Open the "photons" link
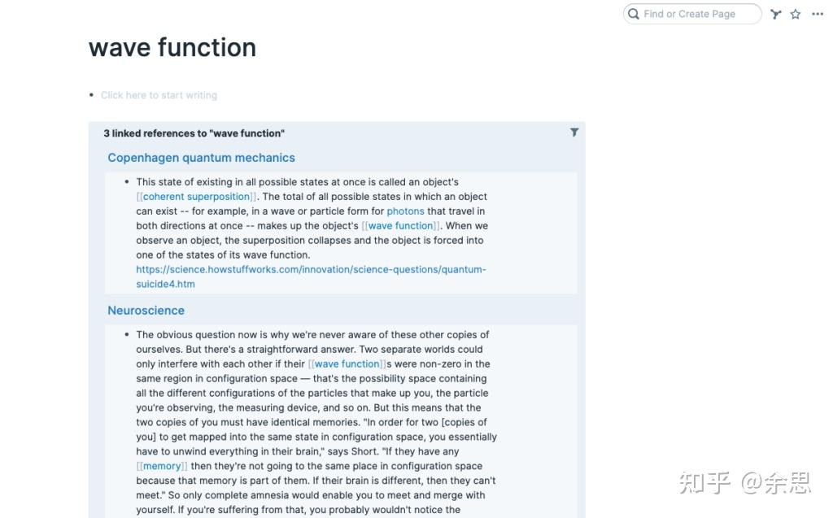The width and height of the screenshot is (833, 518). click(405, 211)
